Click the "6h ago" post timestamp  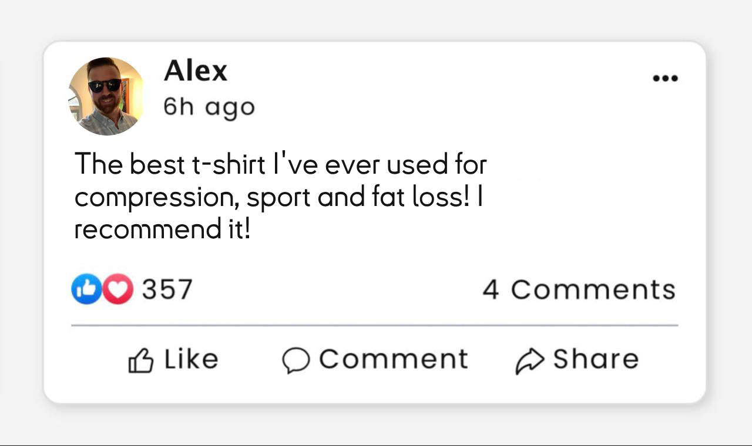point(209,107)
